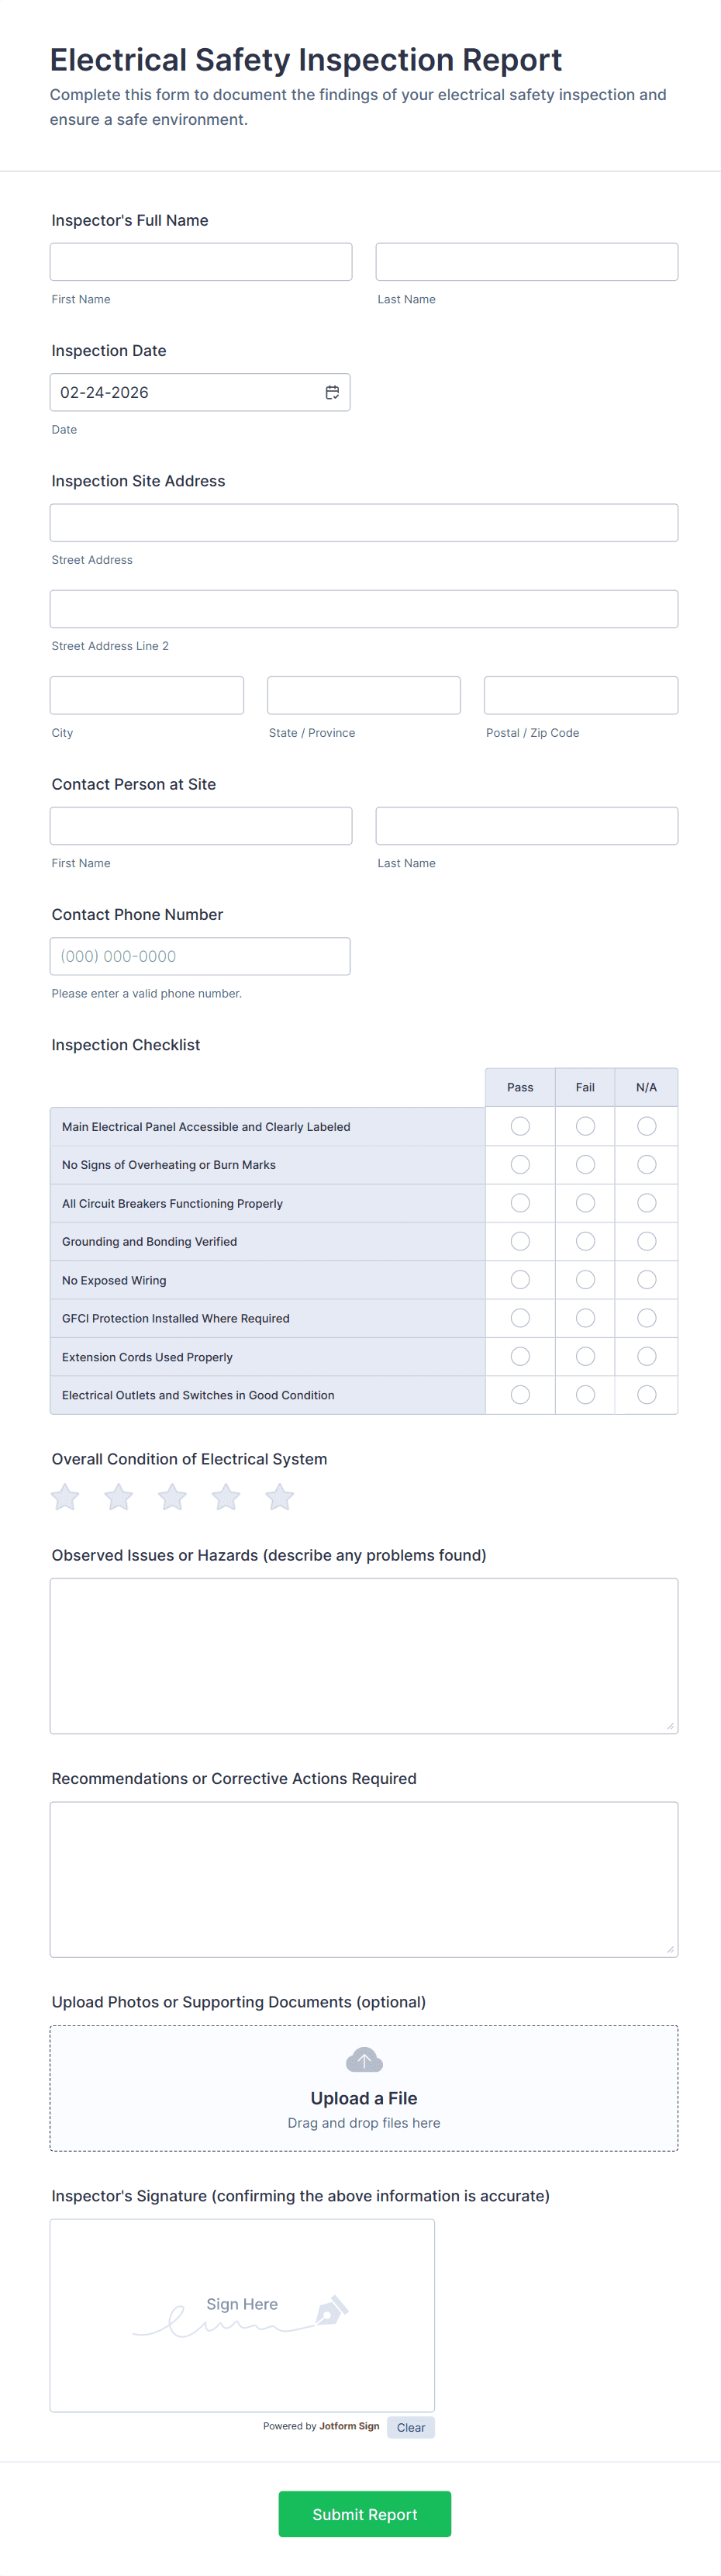Focus the Postal / Zip Code field

(581, 695)
